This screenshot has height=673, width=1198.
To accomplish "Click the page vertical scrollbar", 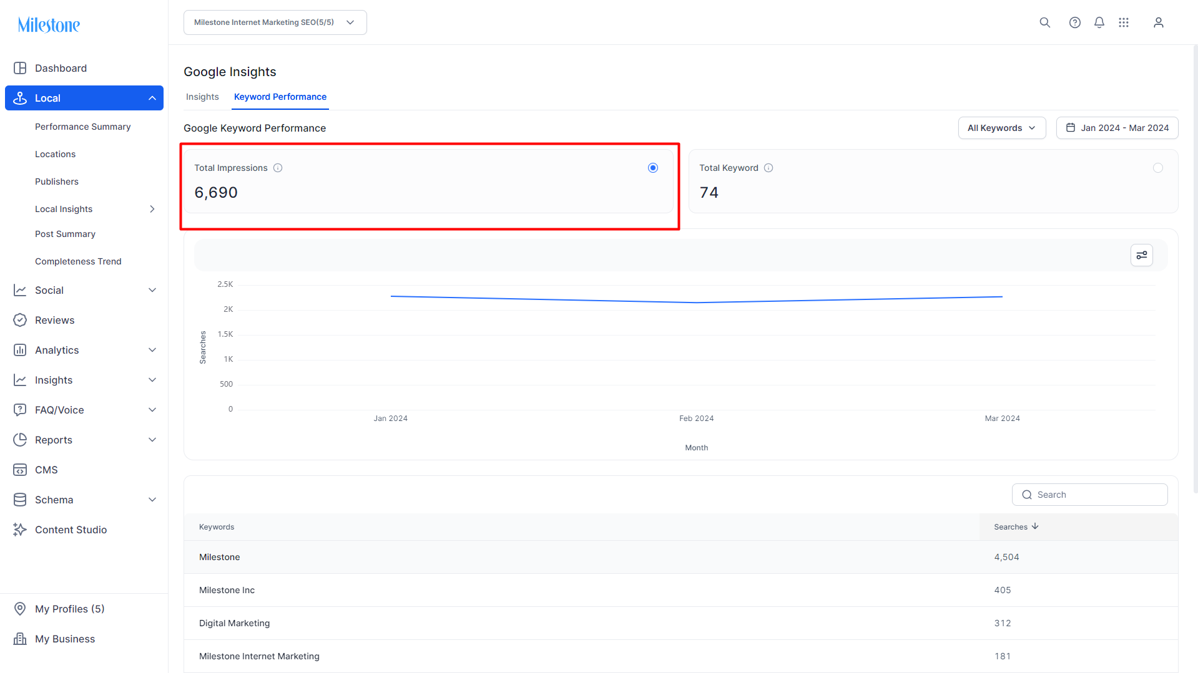I will 1195,268.
